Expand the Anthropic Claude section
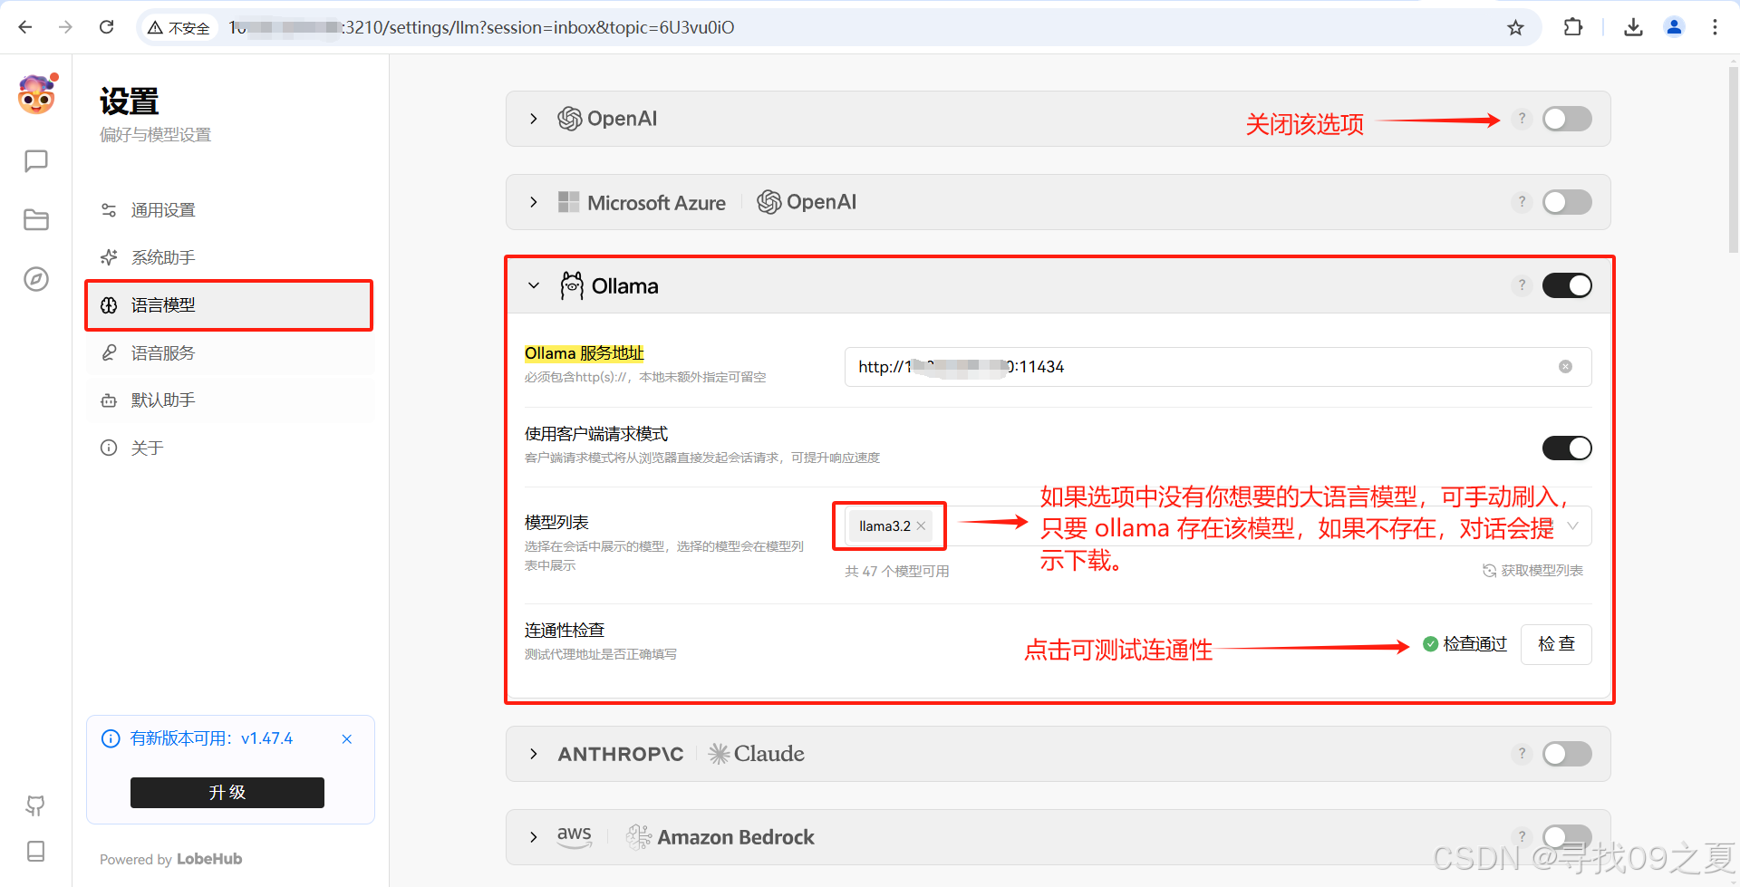The image size is (1740, 887). click(534, 754)
